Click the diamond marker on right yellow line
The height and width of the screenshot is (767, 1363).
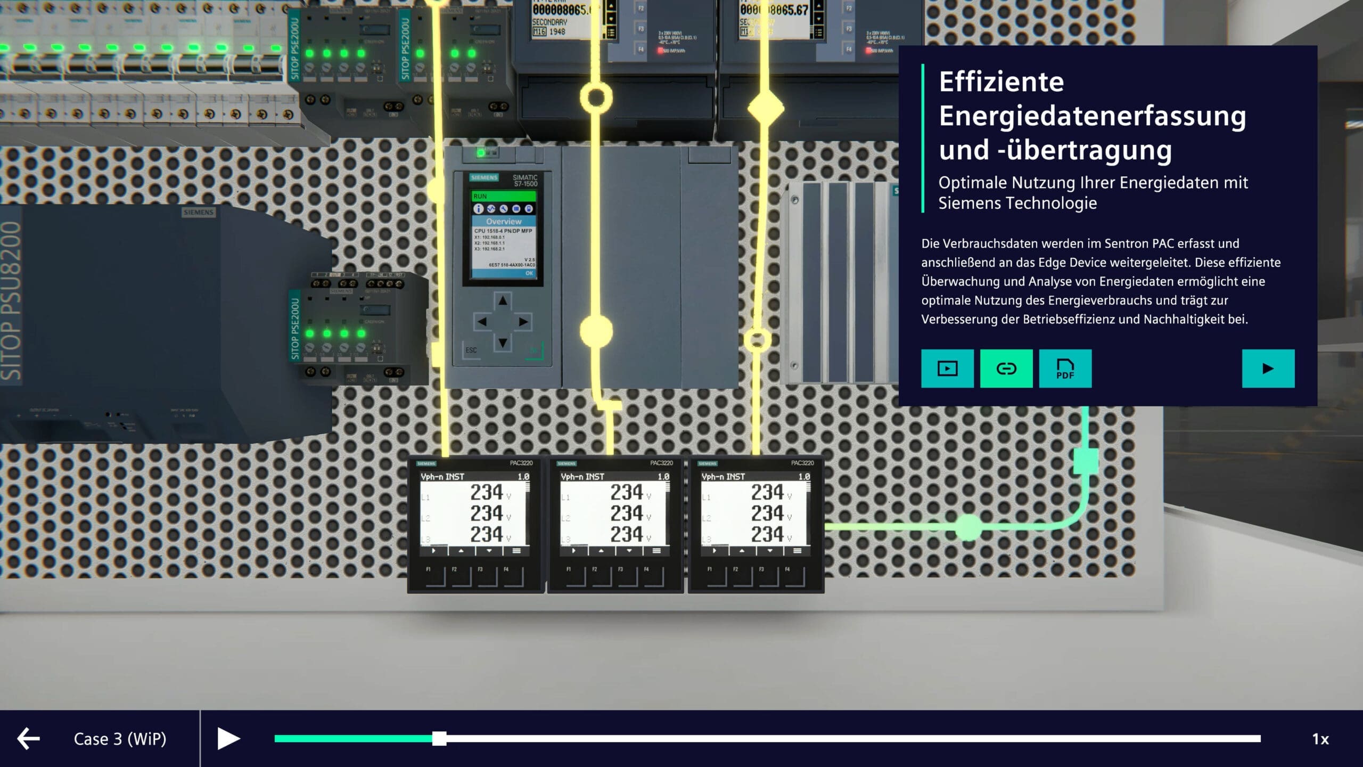(x=766, y=109)
